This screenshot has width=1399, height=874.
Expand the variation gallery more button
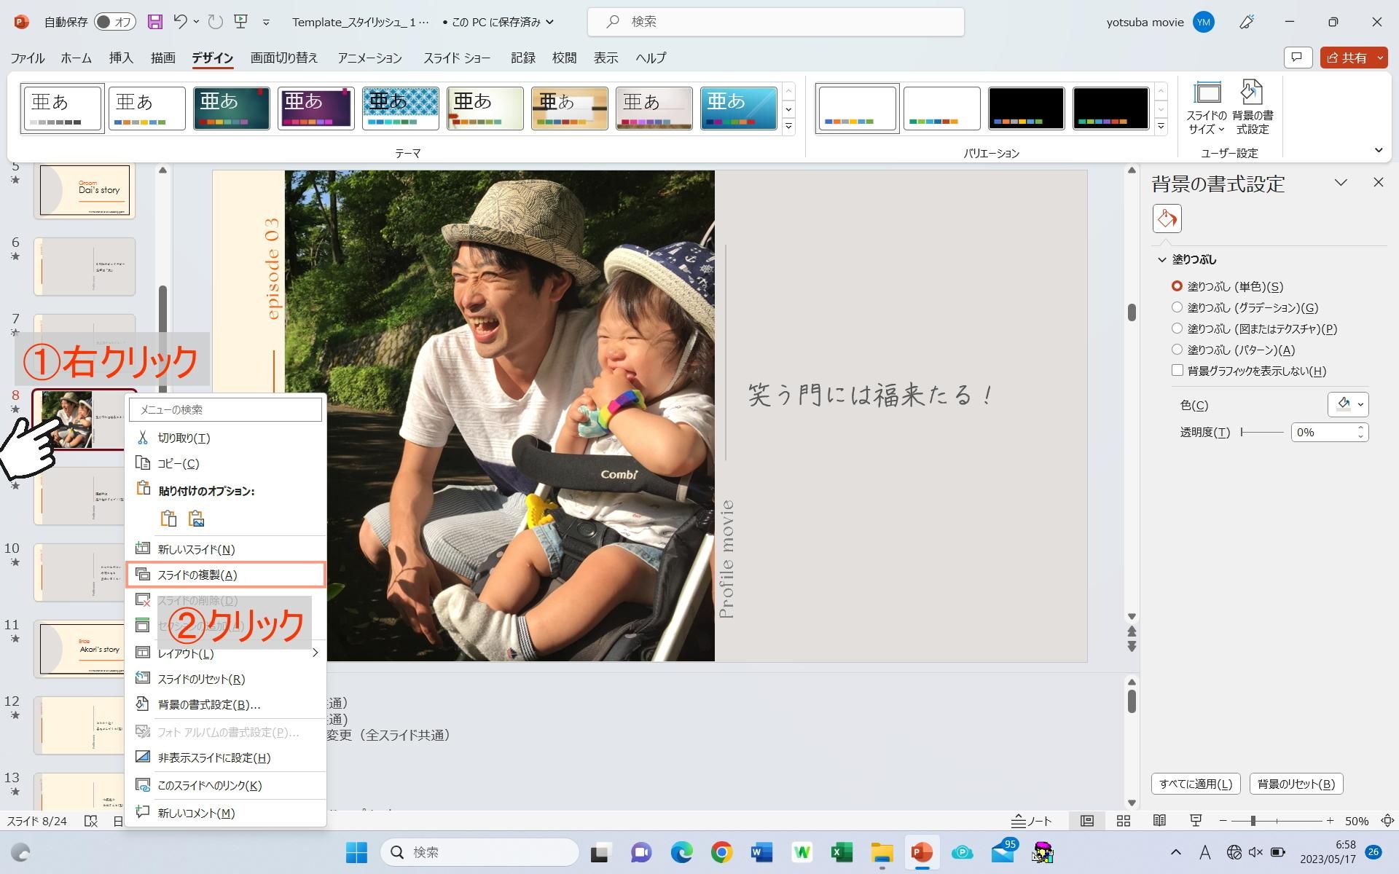tap(1161, 127)
